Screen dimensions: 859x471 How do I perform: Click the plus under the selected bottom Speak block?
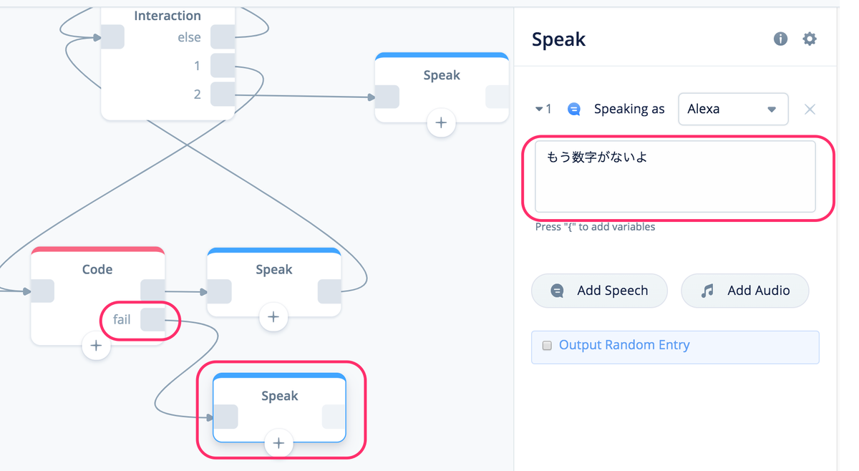[278, 444]
